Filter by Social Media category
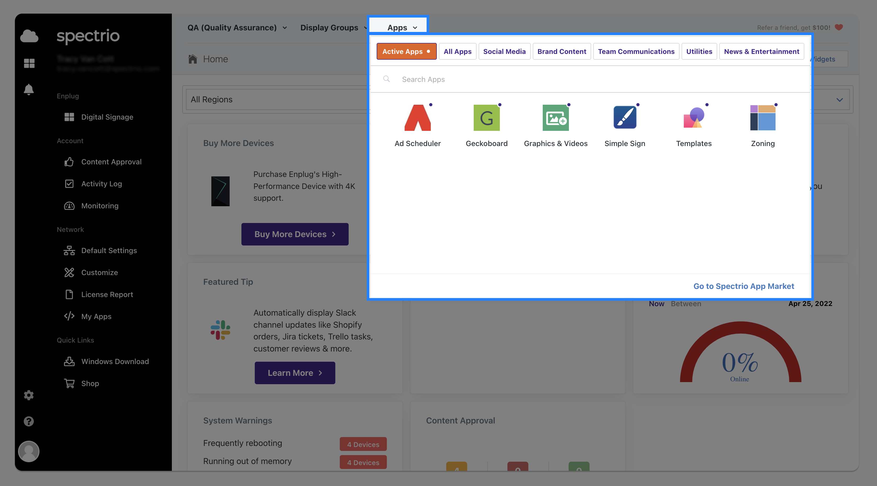The height and width of the screenshot is (486, 877). coord(504,52)
